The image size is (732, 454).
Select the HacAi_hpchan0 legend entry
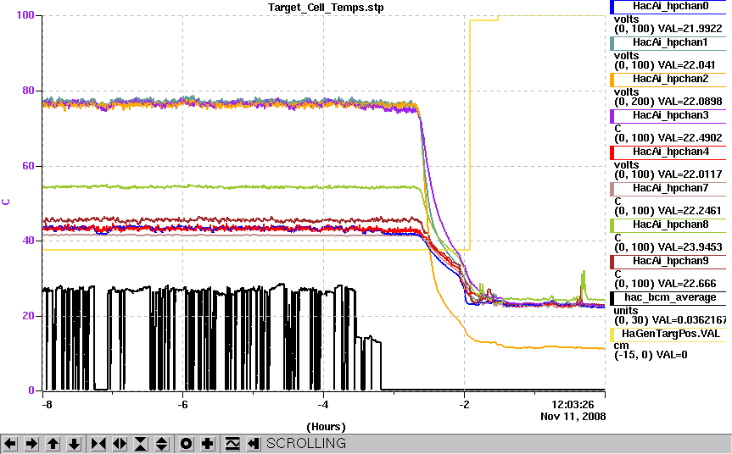click(x=668, y=7)
